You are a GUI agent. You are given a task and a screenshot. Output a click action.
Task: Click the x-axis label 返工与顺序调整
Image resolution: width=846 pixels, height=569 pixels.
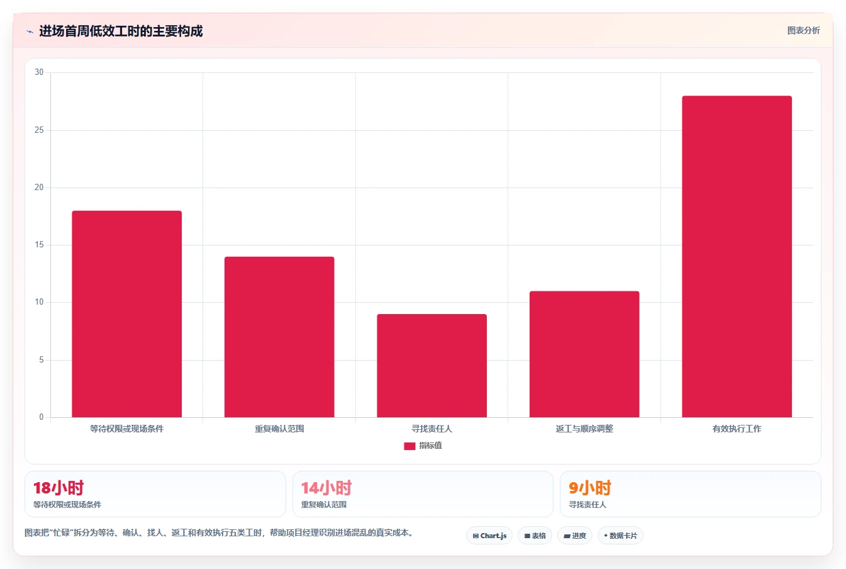pyautogui.click(x=584, y=429)
